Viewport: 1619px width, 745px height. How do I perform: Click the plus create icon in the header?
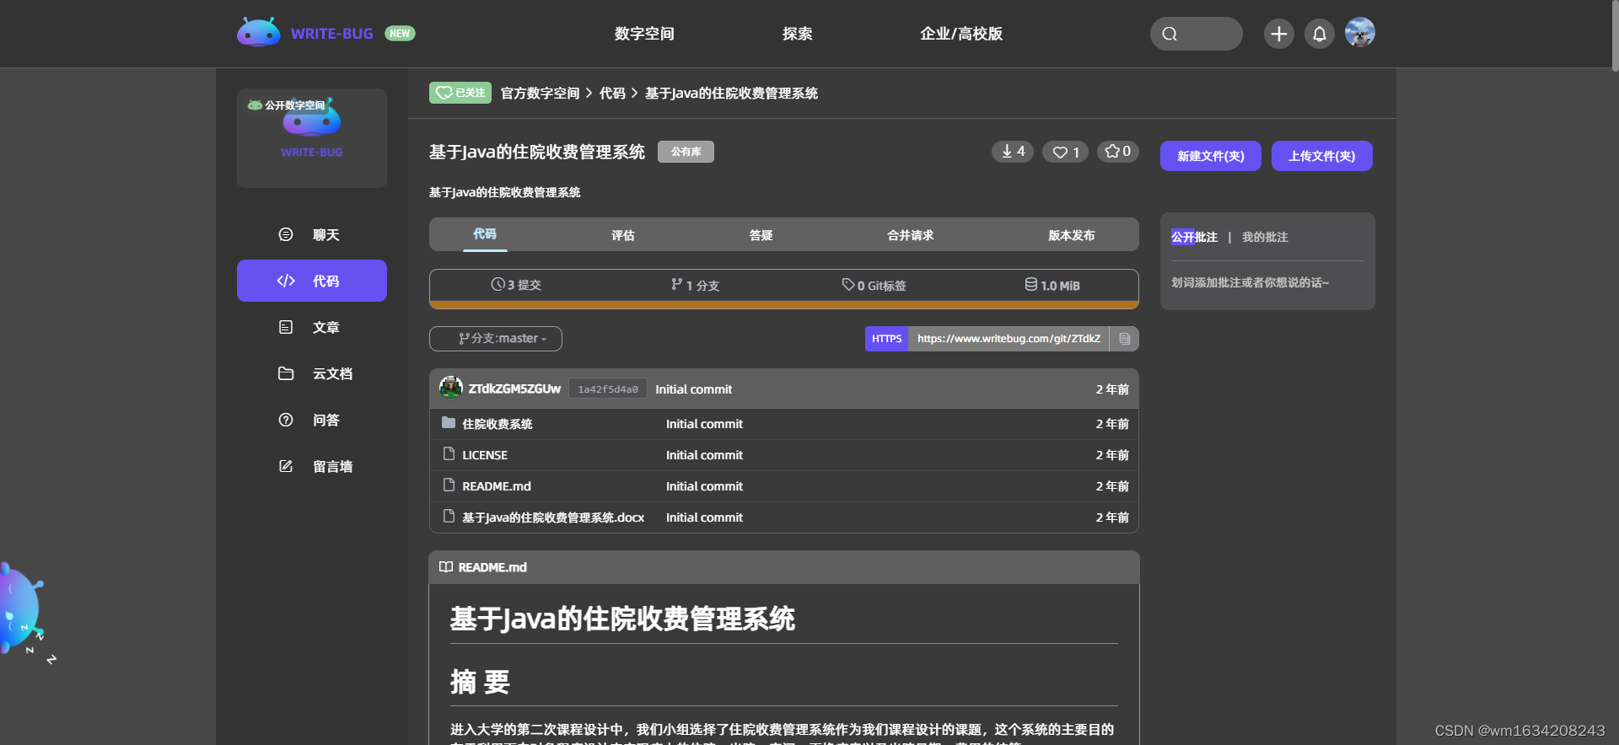tap(1278, 34)
